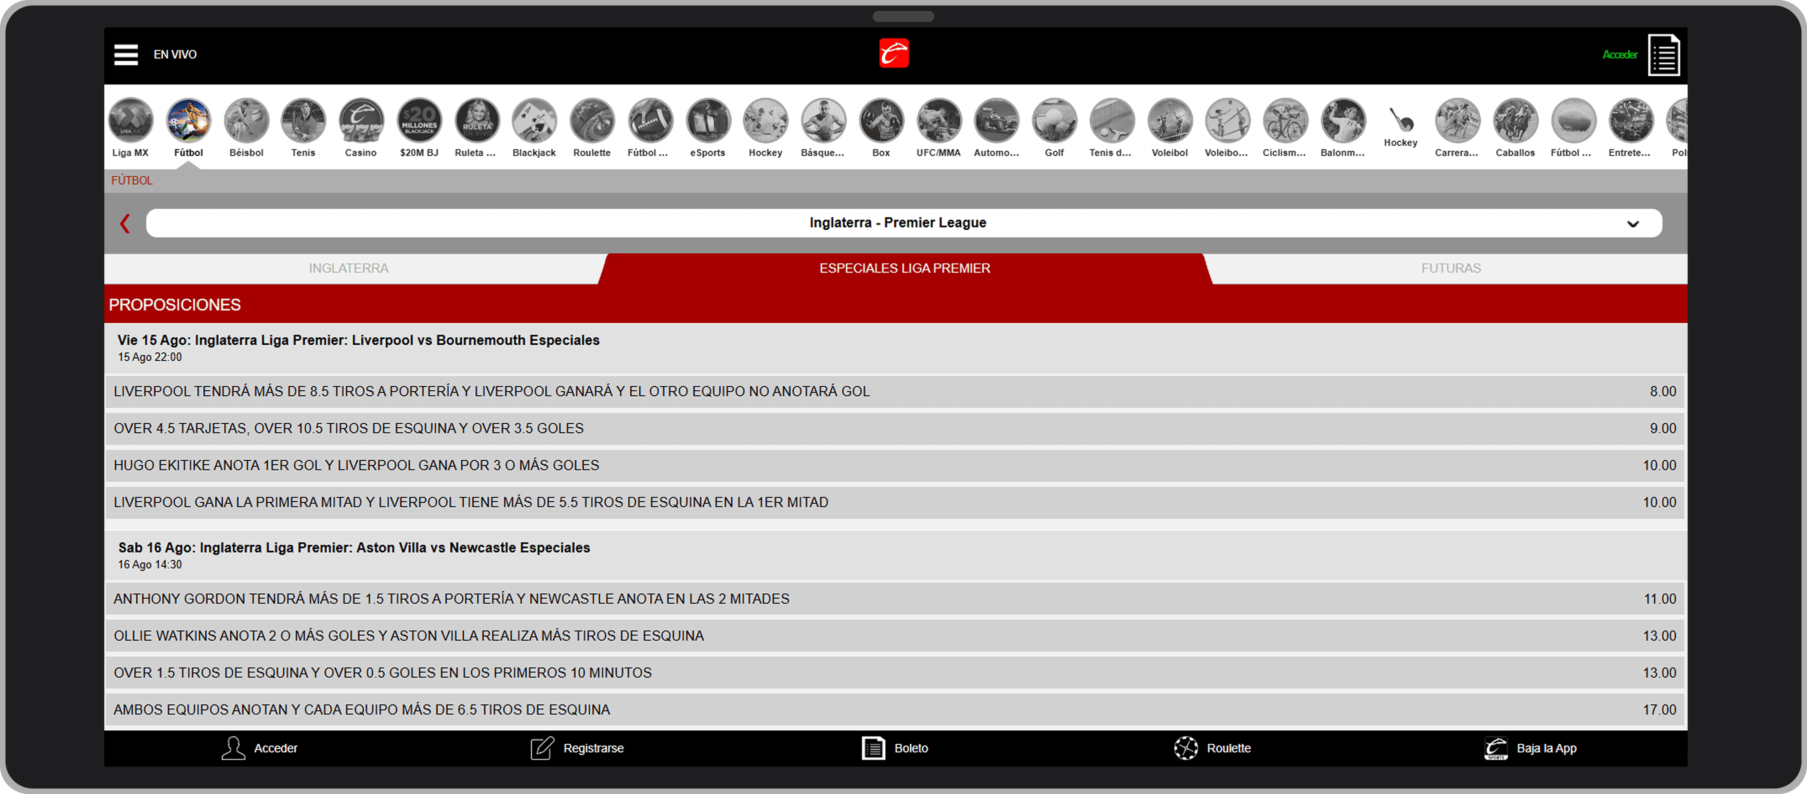Switch to ESPECIALES LIGA PREMIER tab
Image resolution: width=1807 pixels, height=794 pixels.
904,268
